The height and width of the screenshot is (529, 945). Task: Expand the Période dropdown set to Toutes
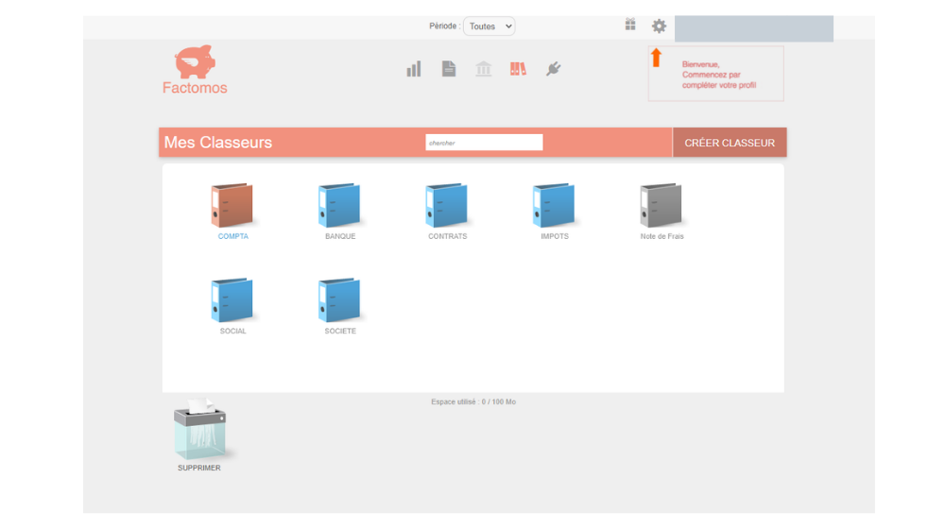(x=490, y=26)
